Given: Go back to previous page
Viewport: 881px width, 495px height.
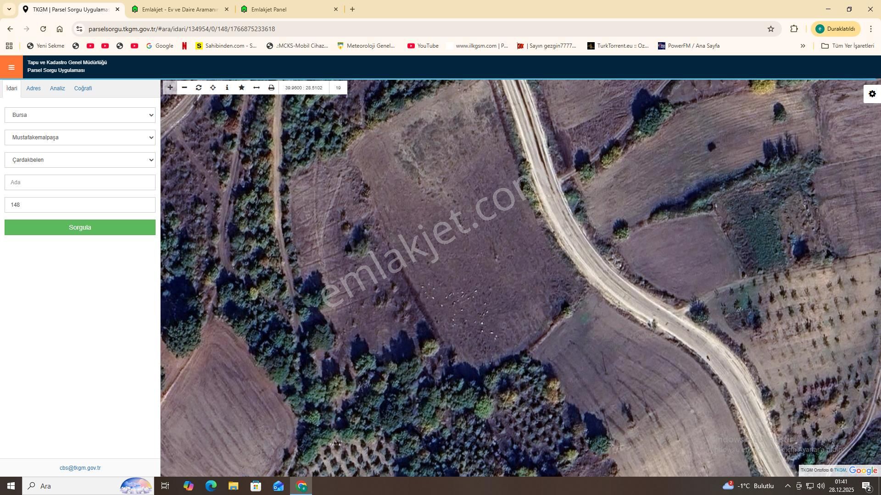Looking at the screenshot, I should tap(10, 29).
